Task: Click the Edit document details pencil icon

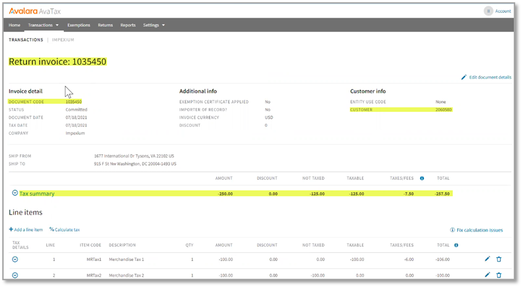Action: click(x=464, y=77)
